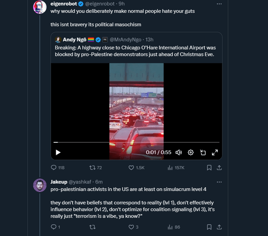This screenshot has width=268, height=236.
Task: Like eigenrobot's post with 1.5K likes
Action: (x=131, y=168)
